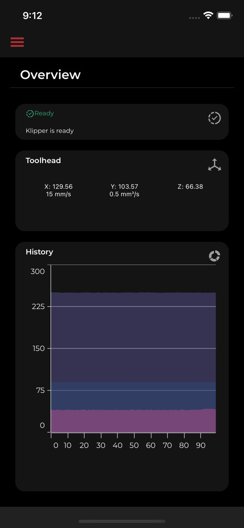Viewport: 244px width, 528px height.
Task: Collapse the Klipper status card
Action: [122, 122]
